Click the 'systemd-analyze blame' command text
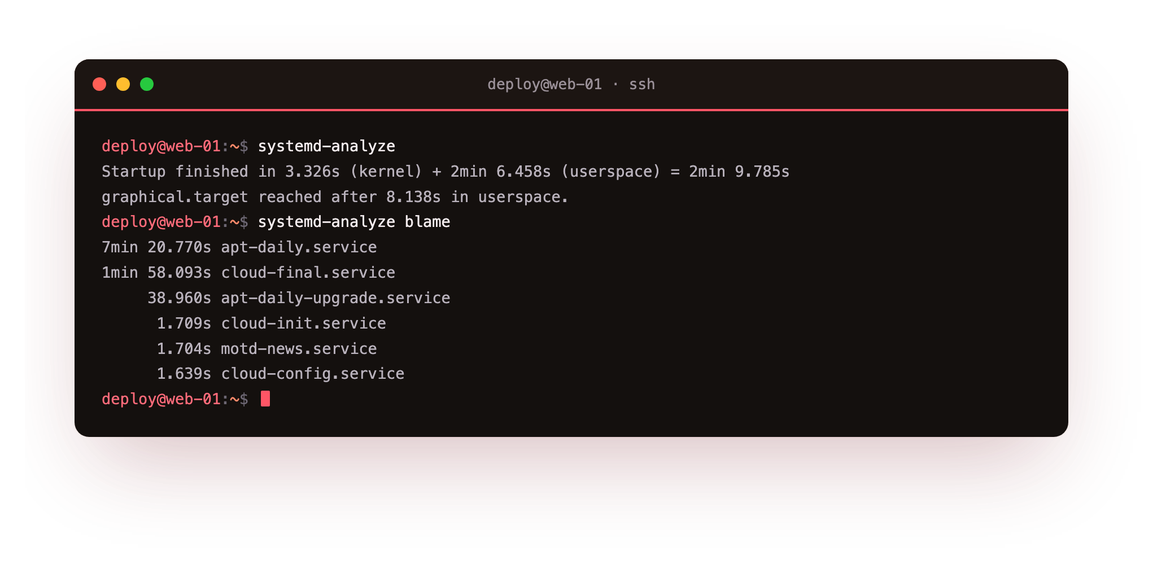This screenshot has height=573, width=1166. [354, 222]
